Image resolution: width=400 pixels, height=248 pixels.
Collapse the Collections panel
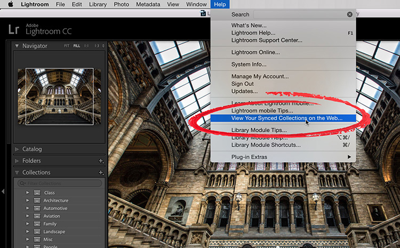[17, 172]
